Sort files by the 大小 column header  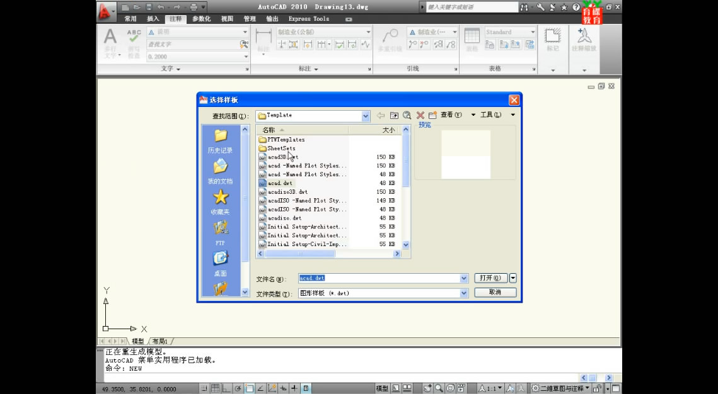374,130
